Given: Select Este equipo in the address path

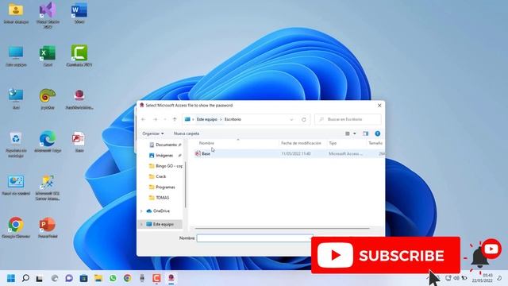Looking at the screenshot, I should (206, 119).
